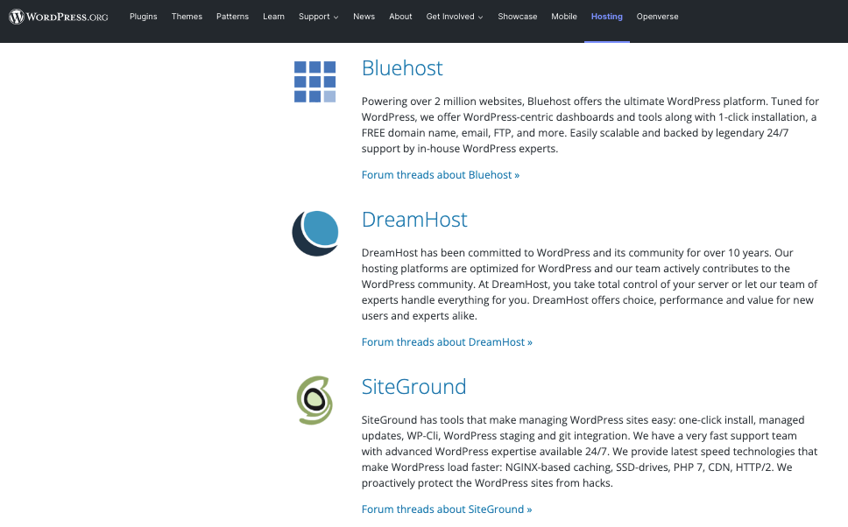Go to the About page
The height and width of the screenshot is (527, 848).
[x=400, y=17]
